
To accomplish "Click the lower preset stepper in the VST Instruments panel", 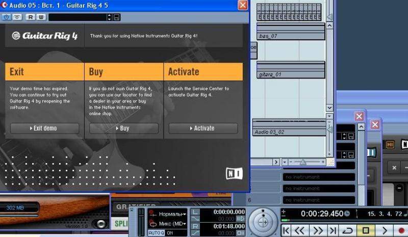I will 344,155.
